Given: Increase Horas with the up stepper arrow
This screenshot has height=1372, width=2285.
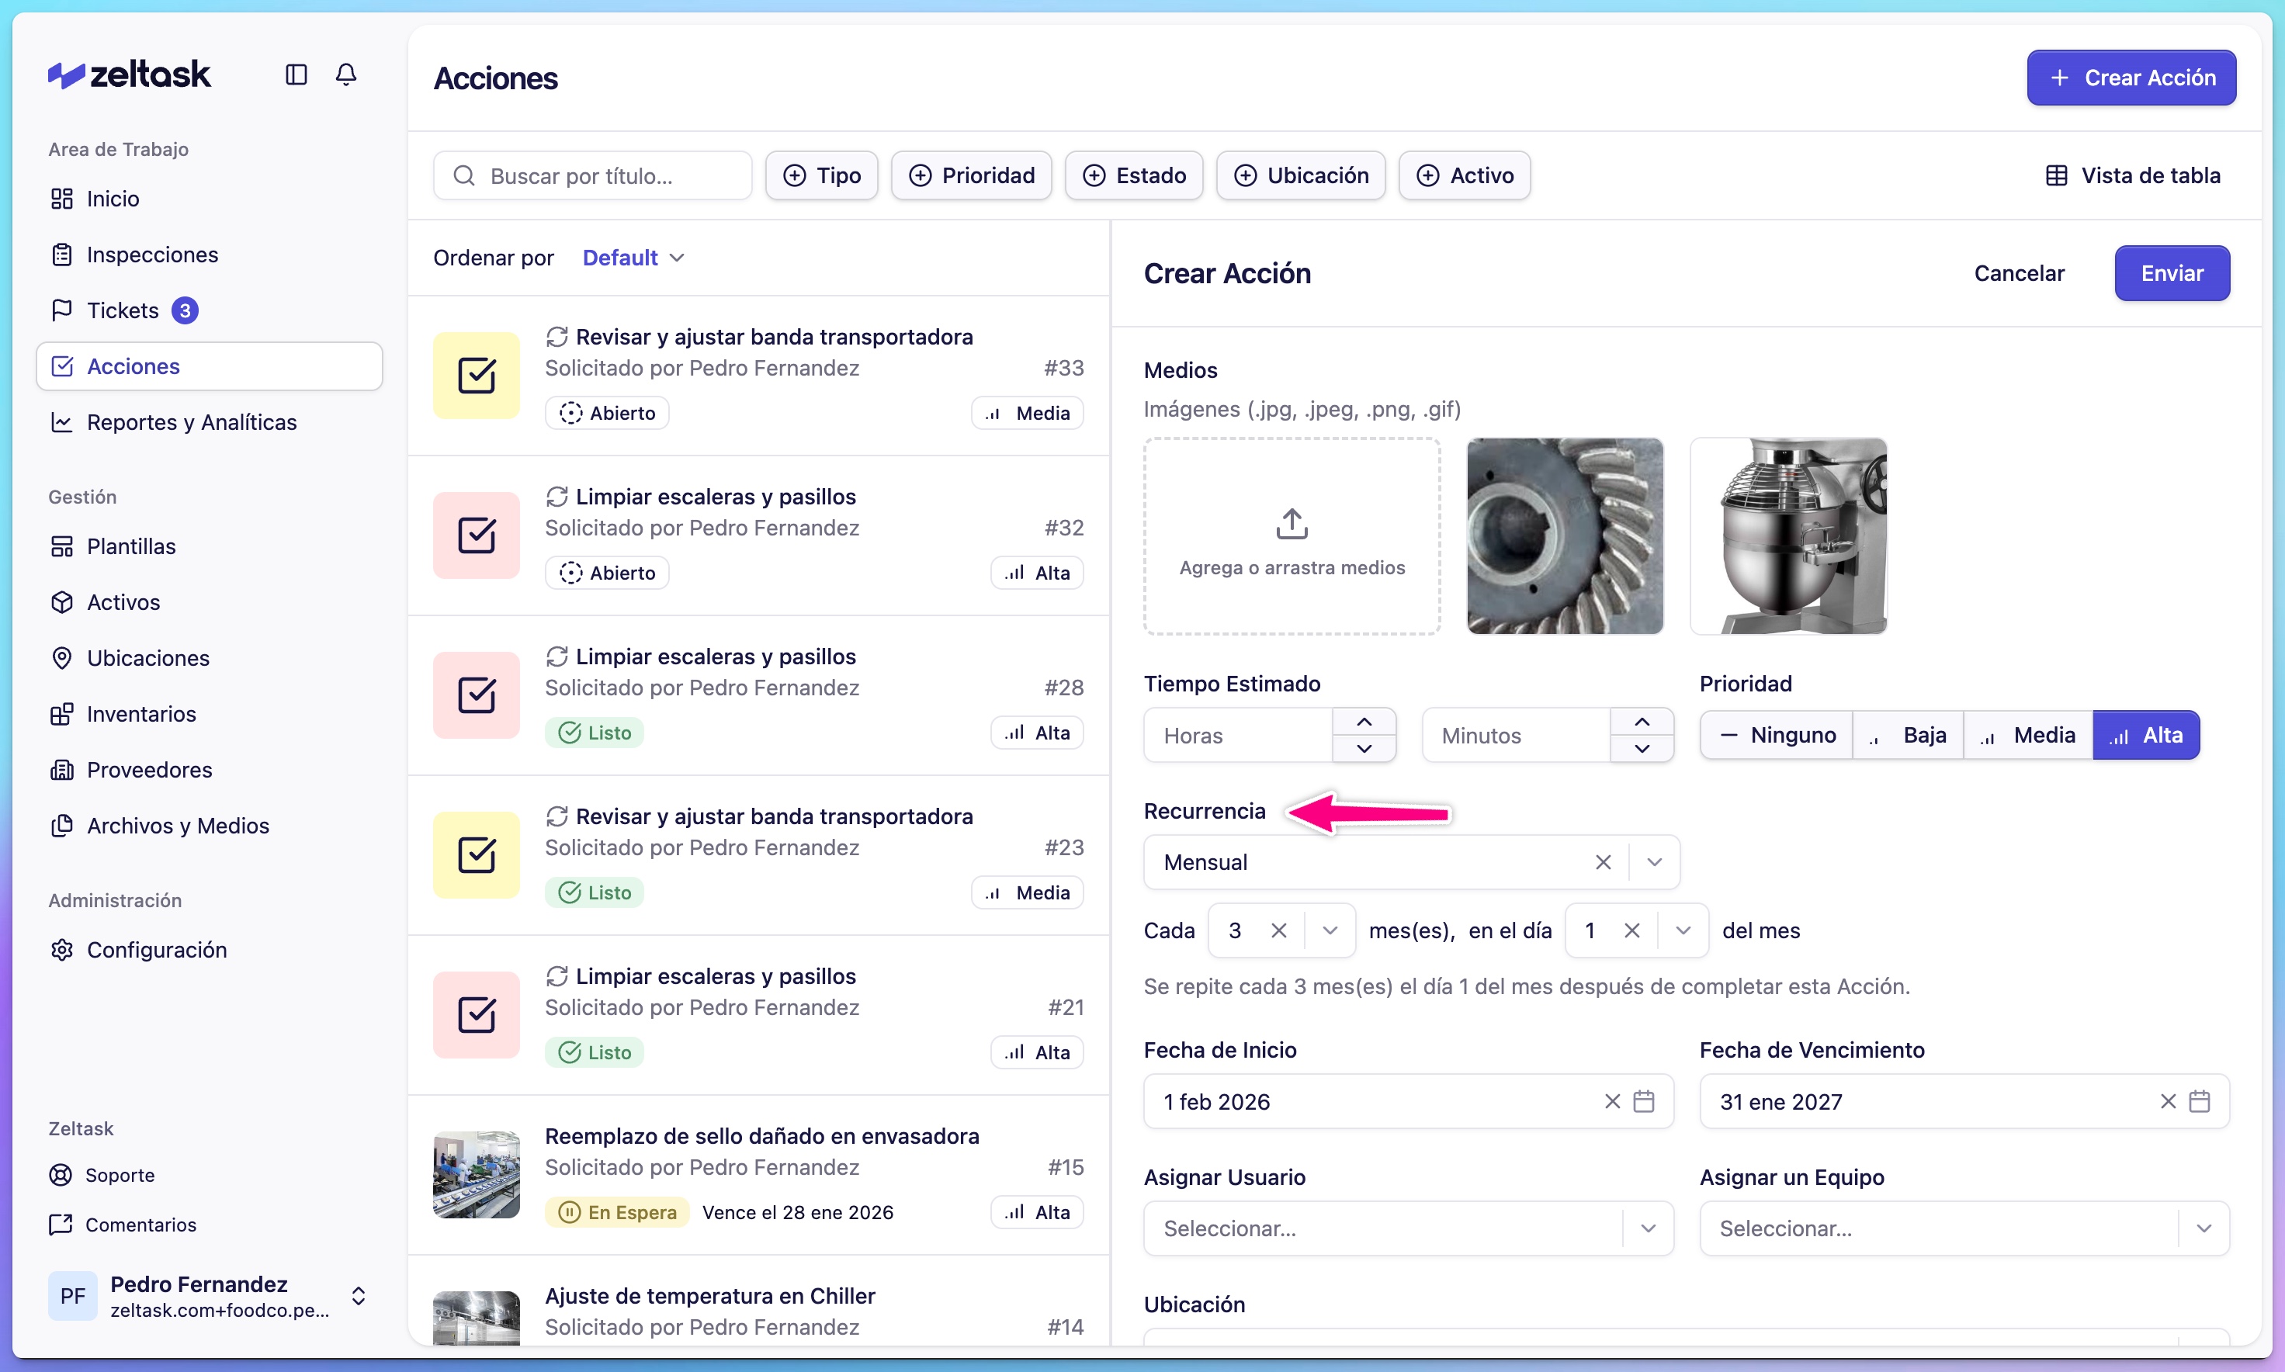Looking at the screenshot, I should (1366, 720).
